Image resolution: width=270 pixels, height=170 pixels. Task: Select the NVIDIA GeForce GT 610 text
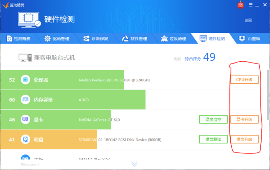tap(99, 120)
